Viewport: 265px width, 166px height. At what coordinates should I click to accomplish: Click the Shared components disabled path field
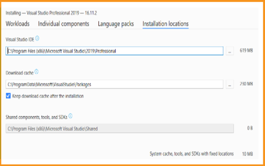pos(120,129)
